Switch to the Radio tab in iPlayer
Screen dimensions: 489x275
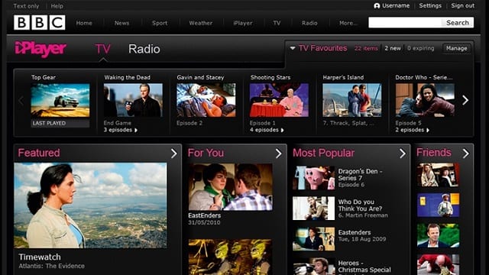144,49
